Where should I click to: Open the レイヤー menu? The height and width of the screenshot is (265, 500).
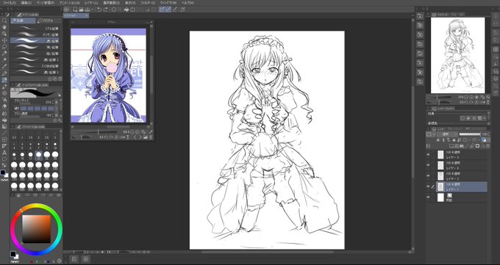(91, 2)
